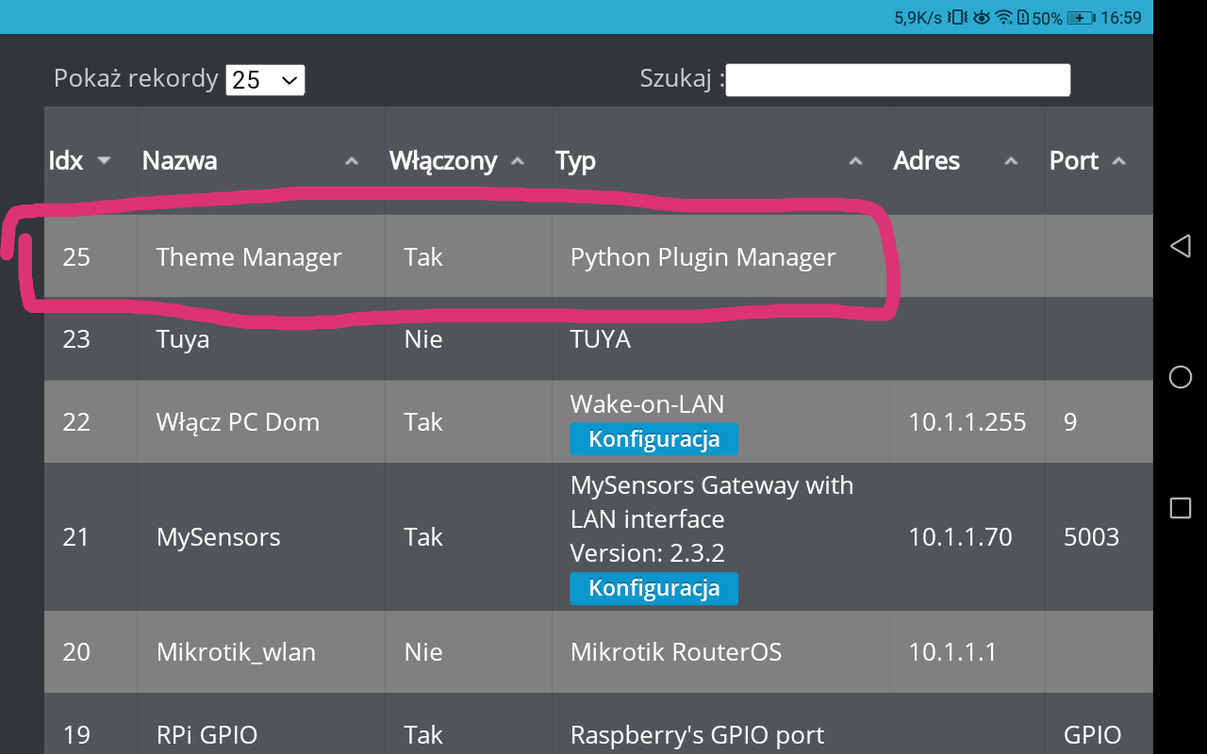Select Nie status in Mikrotik_wlan row

point(423,652)
